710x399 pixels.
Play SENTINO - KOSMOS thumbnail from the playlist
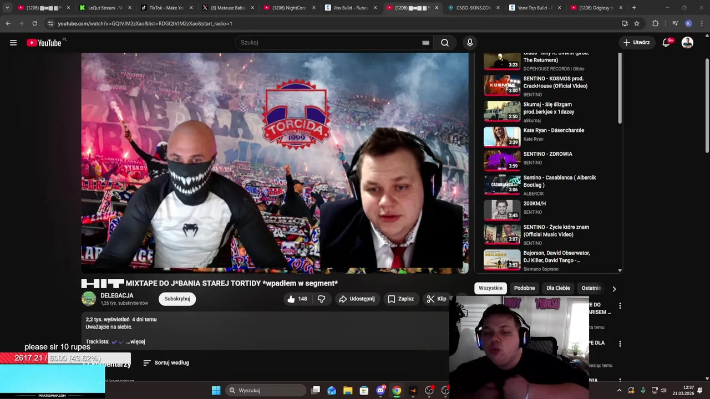[x=502, y=85]
